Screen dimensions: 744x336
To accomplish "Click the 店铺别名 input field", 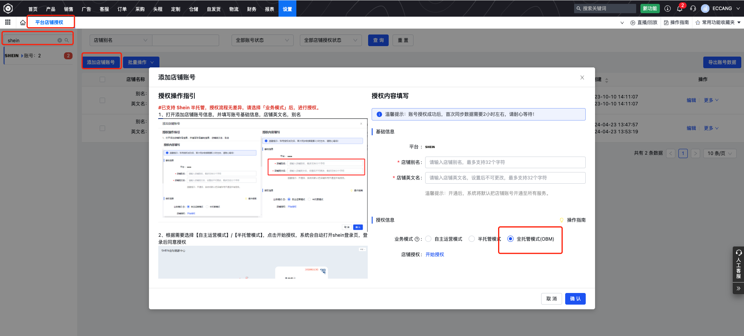I will (505, 162).
